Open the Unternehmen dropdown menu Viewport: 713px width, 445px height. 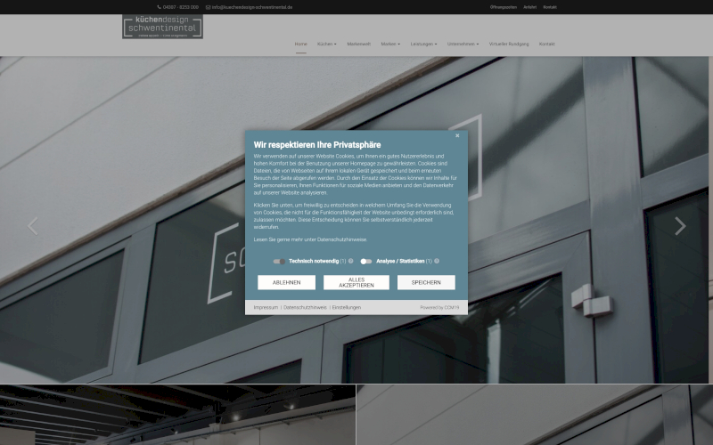(x=463, y=44)
